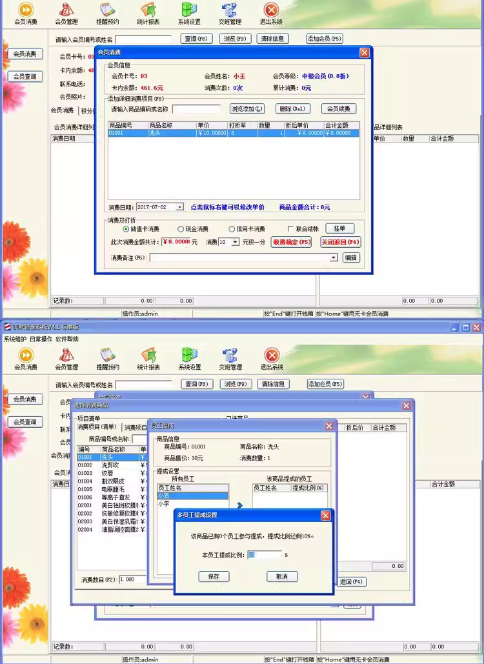
Task: Click 取消 in commission dialog
Action: tap(281, 576)
